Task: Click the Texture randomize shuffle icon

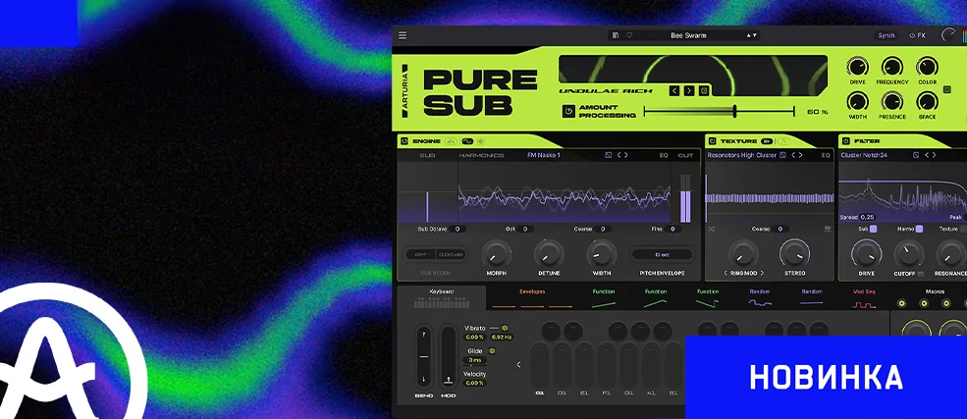Action: 712,229
